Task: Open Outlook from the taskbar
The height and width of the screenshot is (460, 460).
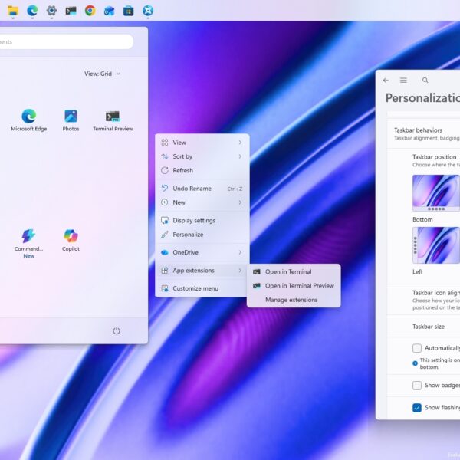Action: pos(109,11)
